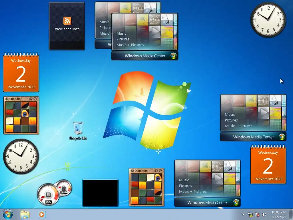Click the solve/shuffle icon on puzzle under left calendar
Image resolution: width=293 pixels, height=220 pixels.
(35, 99)
